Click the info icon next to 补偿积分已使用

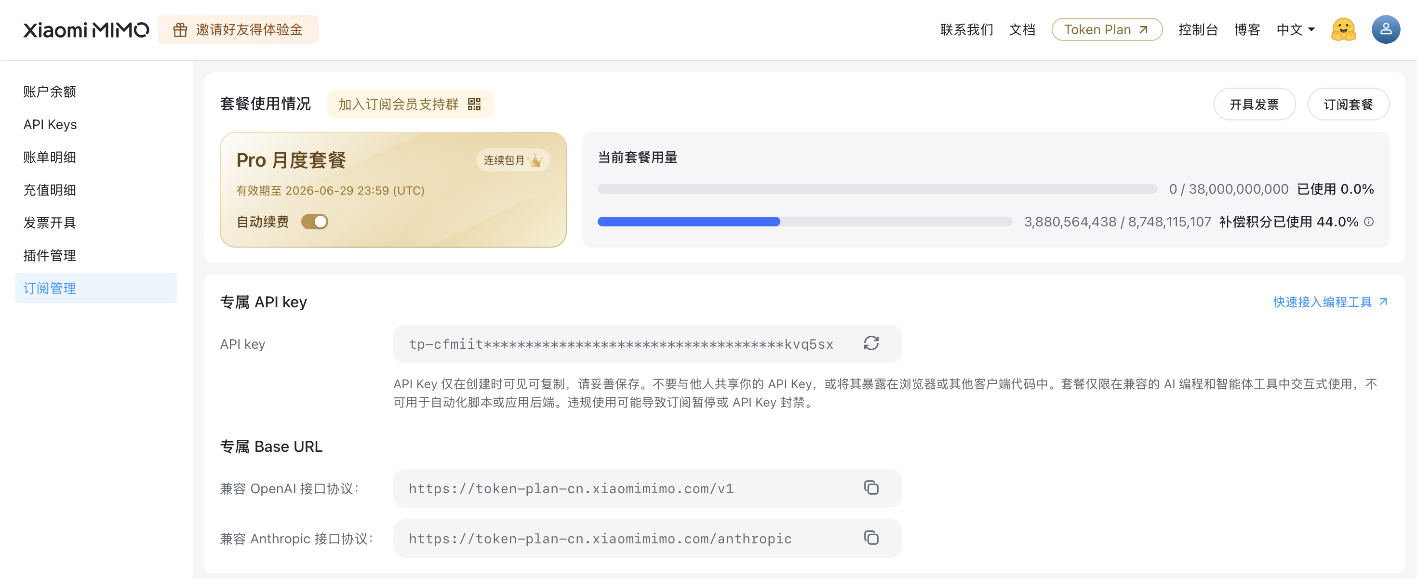click(x=1369, y=222)
